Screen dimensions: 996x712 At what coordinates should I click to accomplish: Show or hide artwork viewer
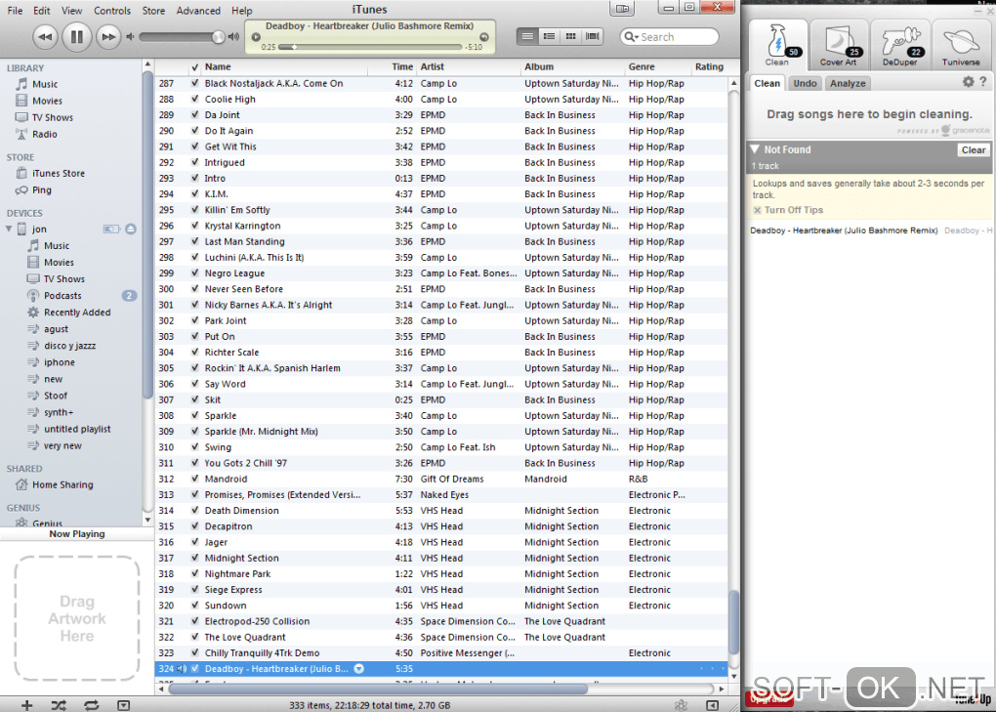click(x=123, y=705)
